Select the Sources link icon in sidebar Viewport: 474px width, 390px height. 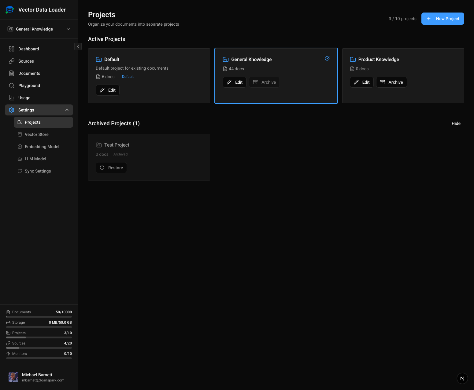click(x=12, y=61)
